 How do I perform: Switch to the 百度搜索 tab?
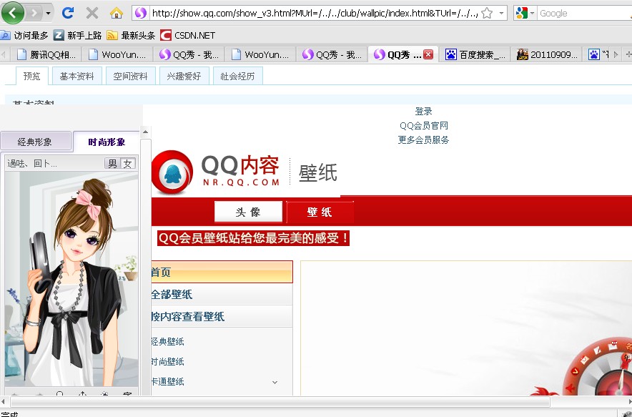coord(475,54)
